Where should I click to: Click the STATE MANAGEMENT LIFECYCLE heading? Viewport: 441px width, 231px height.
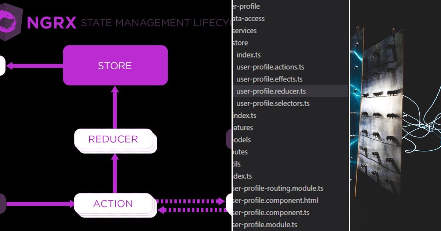coord(154,22)
